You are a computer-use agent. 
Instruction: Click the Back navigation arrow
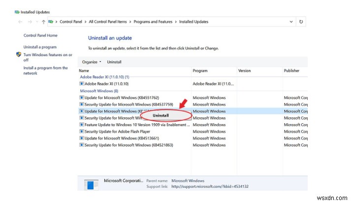pyautogui.click(x=20, y=22)
